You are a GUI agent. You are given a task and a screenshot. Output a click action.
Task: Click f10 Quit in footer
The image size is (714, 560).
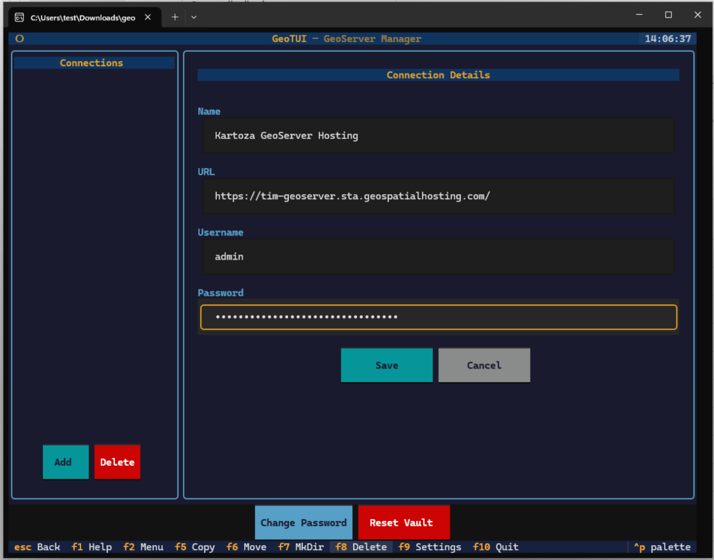[x=496, y=547]
